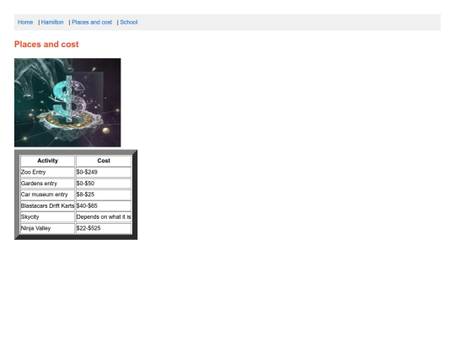Select the $8-$25 cost cell
The height and width of the screenshot is (341, 455).
tap(104, 194)
